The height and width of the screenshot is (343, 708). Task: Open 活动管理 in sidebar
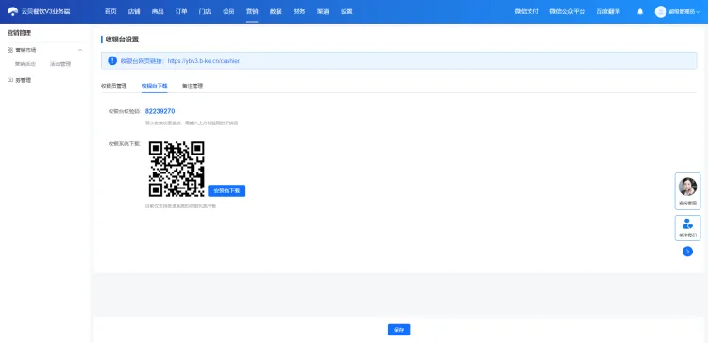60,64
